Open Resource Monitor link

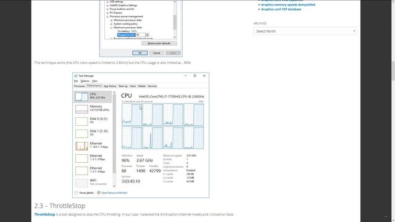114,193
